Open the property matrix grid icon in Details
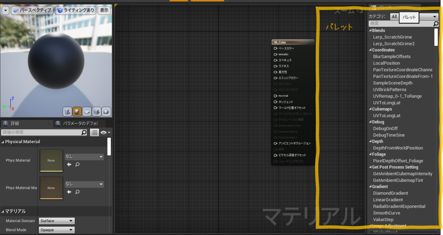The width and height of the screenshot is (443, 235). coord(95,132)
